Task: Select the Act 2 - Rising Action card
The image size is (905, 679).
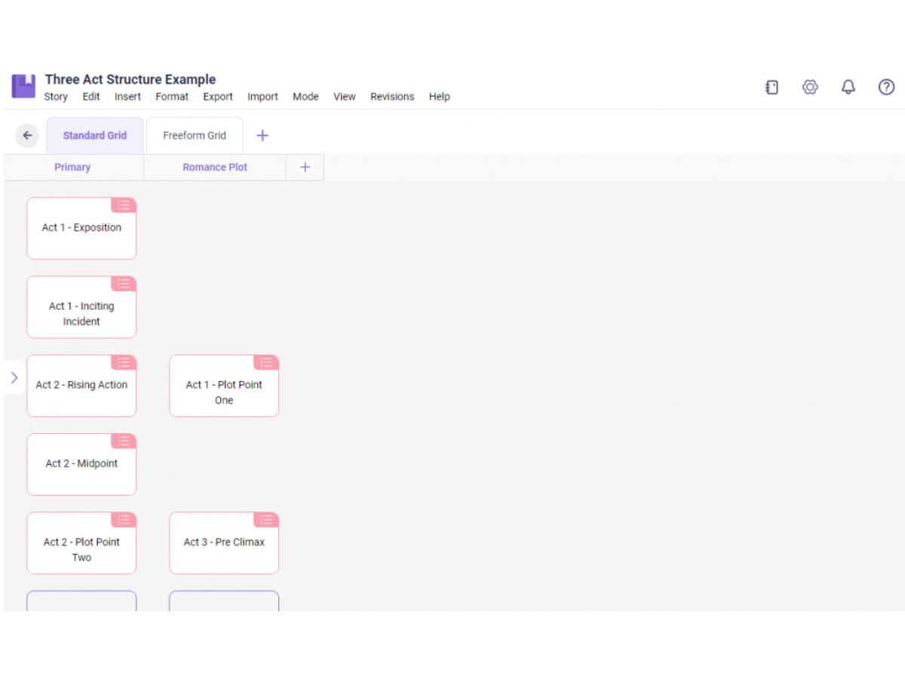Action: point(81,386)
